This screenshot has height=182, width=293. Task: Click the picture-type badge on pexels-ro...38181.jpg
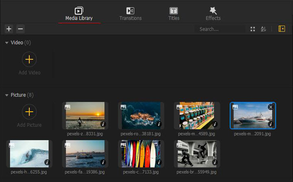coord(123,107)
